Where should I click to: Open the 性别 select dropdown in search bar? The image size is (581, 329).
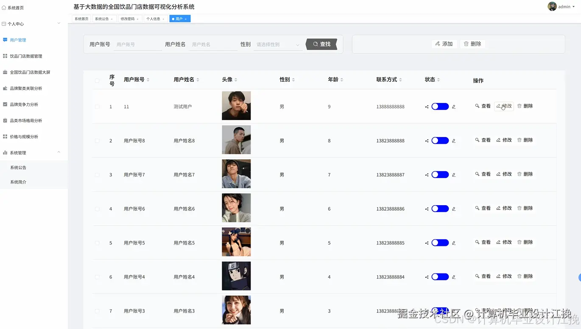(x=278, y=45)
